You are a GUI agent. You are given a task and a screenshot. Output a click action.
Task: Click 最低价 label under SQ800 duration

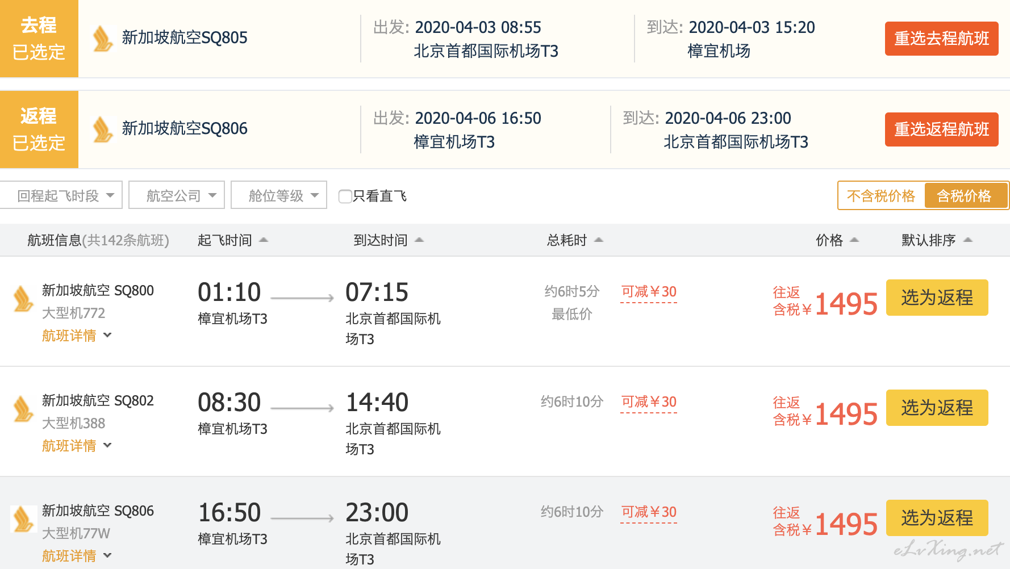click(572, 314)
